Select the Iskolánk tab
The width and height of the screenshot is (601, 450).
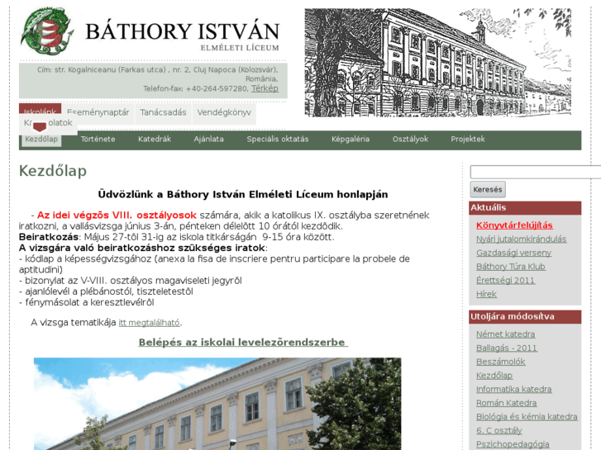pos(41,108)
